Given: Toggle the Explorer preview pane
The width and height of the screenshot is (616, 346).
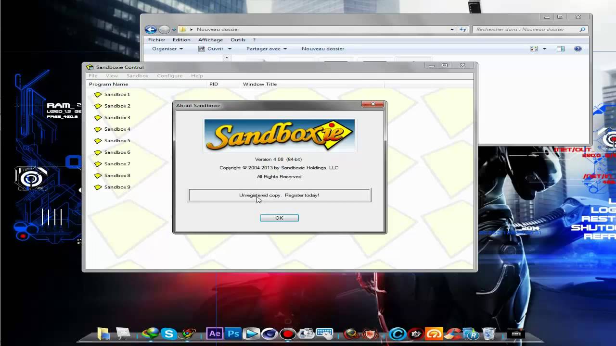Looking at the screenshot, I should (x=560, y=49).
